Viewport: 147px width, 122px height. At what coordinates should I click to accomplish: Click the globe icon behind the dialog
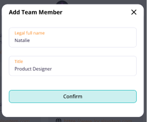(x=59, y=120)
